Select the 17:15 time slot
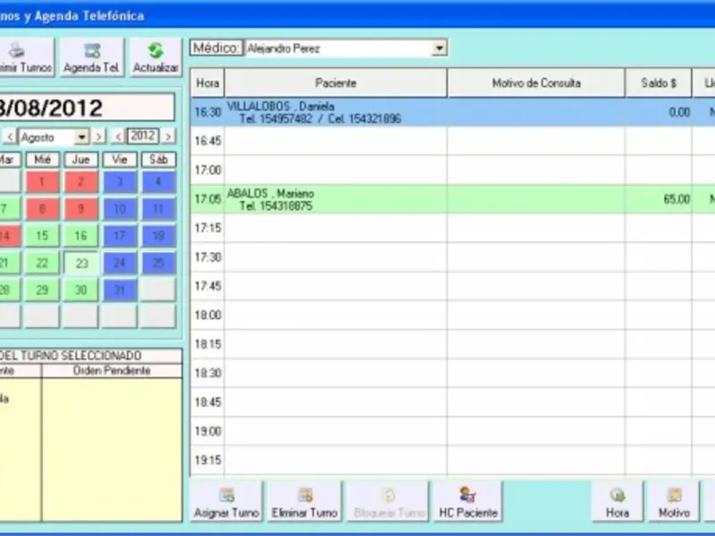The width and height of the screenshot is (715, 536). [453, 228]
